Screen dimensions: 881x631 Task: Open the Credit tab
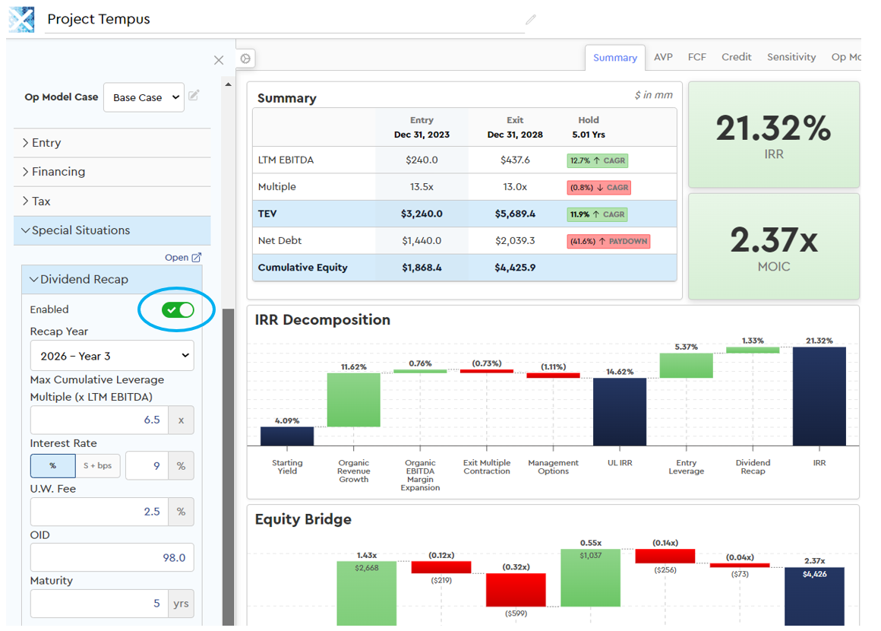tap(736, 56)
